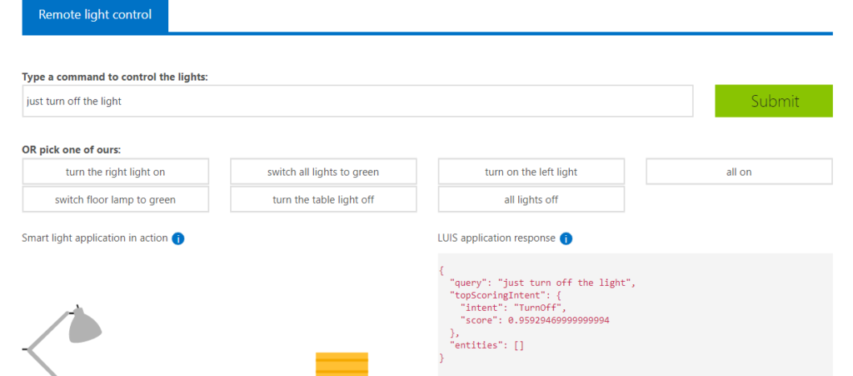Click info icon beside LUIS application response
Image resolution: width=853 pixels, height=376 pixels.
566,238
